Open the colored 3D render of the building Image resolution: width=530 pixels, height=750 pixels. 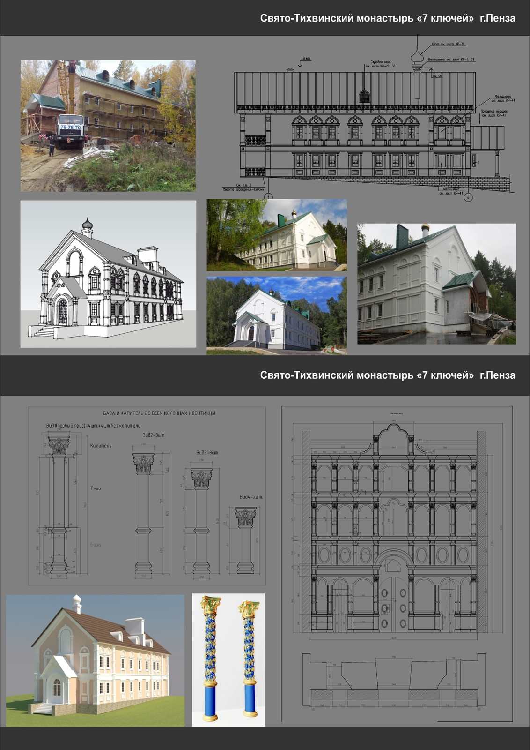coord(95,661)
